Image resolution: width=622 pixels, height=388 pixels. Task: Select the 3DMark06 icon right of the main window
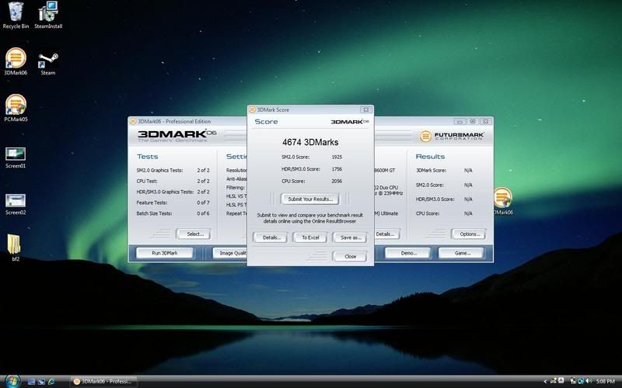(x=503, y=201)
